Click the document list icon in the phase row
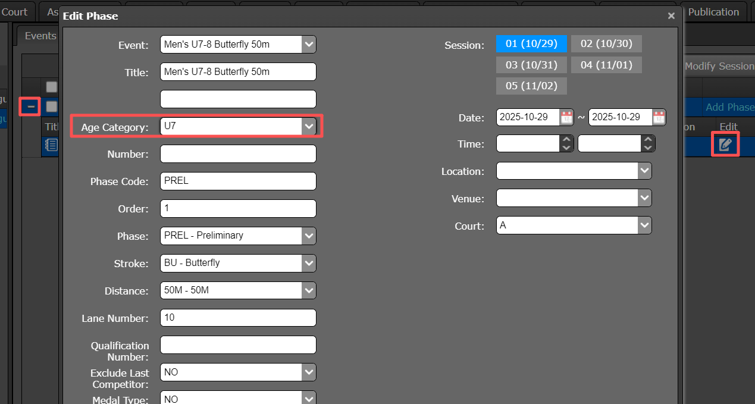755x404 pixels. pos(52,145)
